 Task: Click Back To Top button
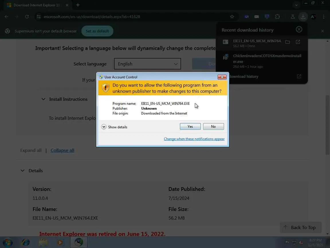(300, 227)
